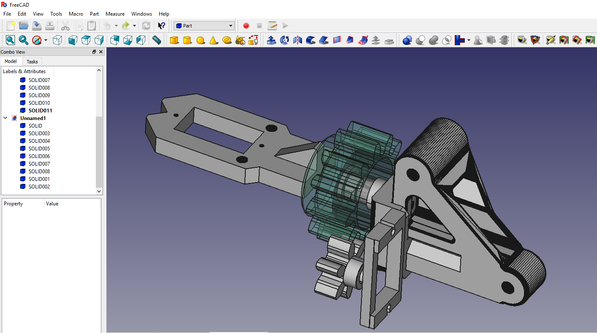Create a Torus primitive

(x=227, y=40)
